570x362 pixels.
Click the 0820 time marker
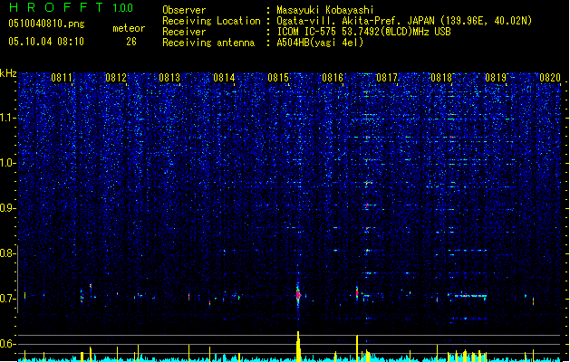[550, 78]
